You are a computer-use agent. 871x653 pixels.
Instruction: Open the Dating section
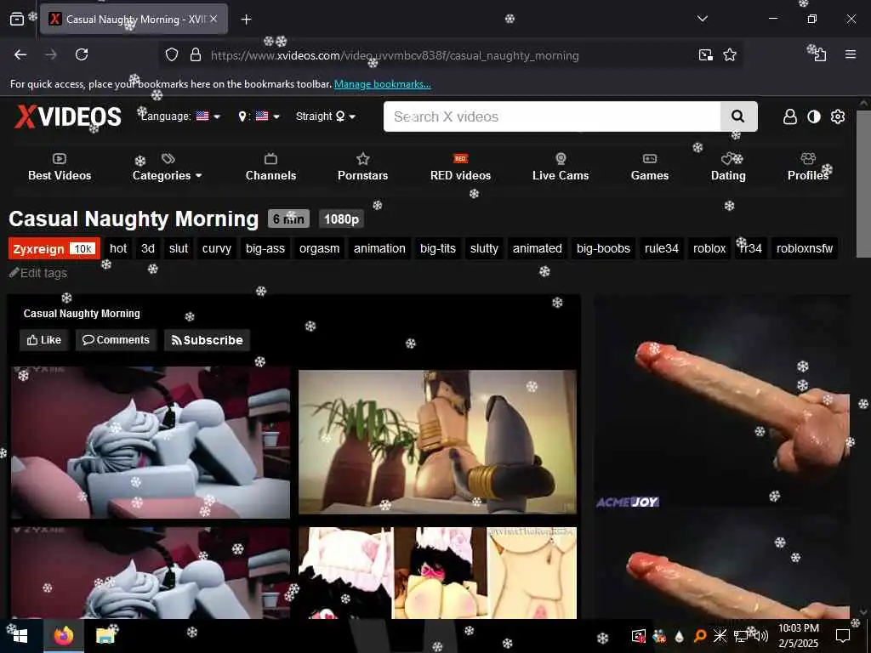728,168
